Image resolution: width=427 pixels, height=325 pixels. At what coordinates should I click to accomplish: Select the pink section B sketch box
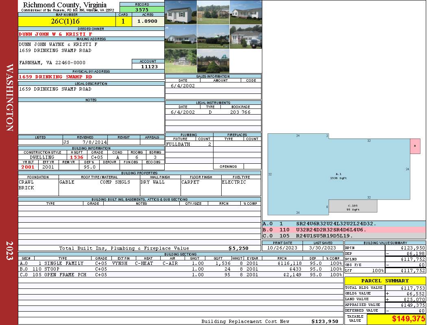[415, 146]
